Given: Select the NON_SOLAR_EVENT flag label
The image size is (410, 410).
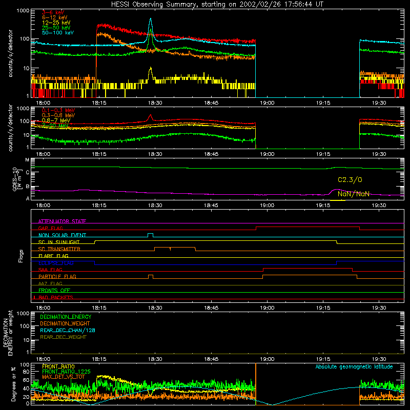Looking at the screenshot, I should pos(62,235).
